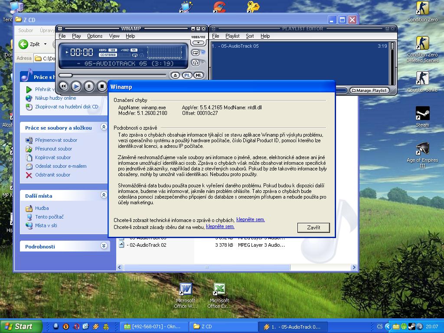Expand the Podrobnosti panel
444x333 pixels.
click(x=104, y=246)
